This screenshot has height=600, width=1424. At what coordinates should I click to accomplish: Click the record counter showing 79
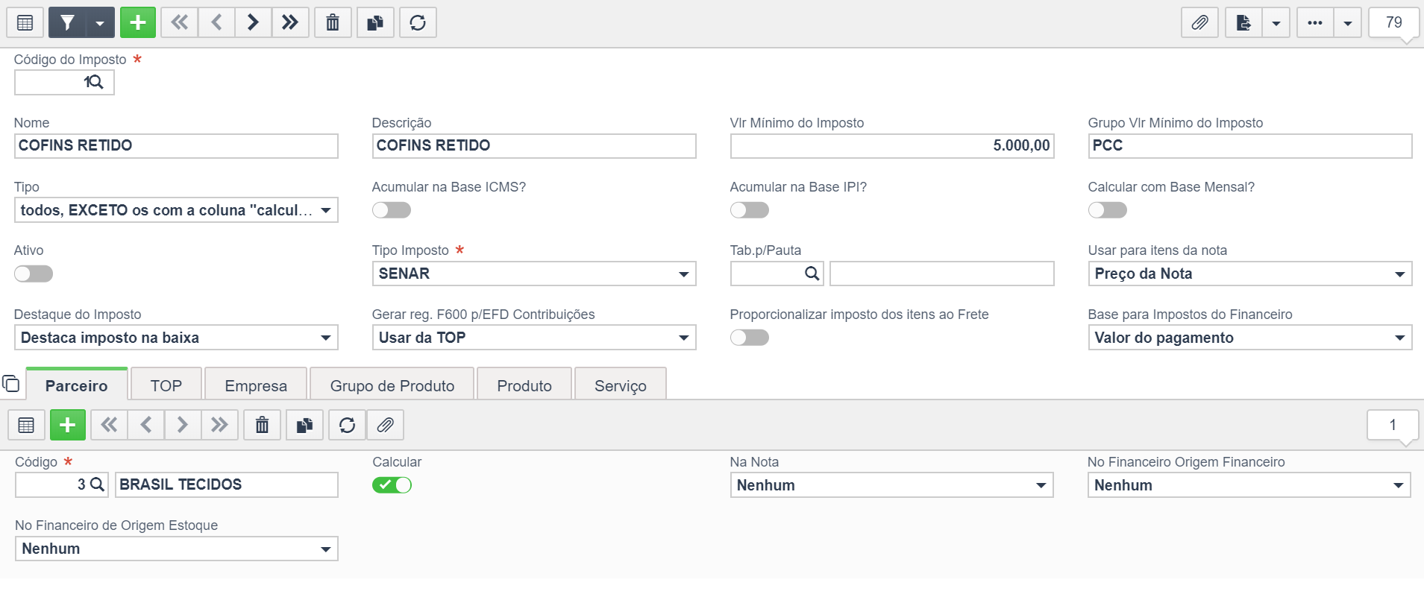(x=1393, y=22)
